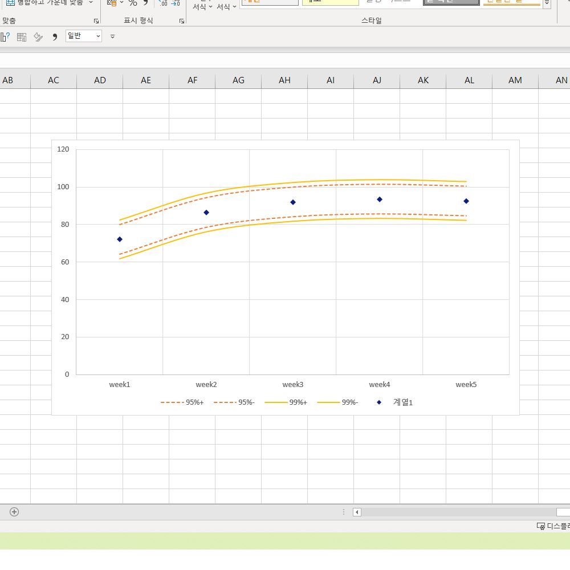Click orange underlined linked cell style
The height and width of the screenshot is (570, 570).
click(x=511, y=2)
